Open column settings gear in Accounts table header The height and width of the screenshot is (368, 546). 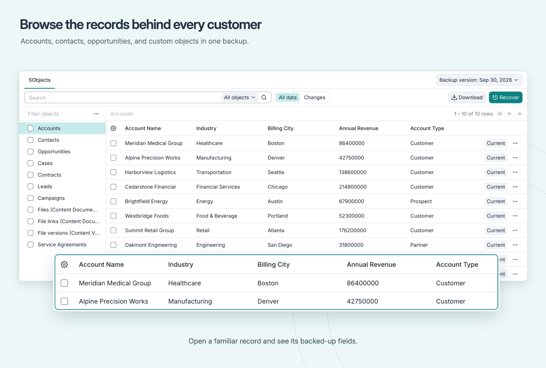[x=113, y=128]
